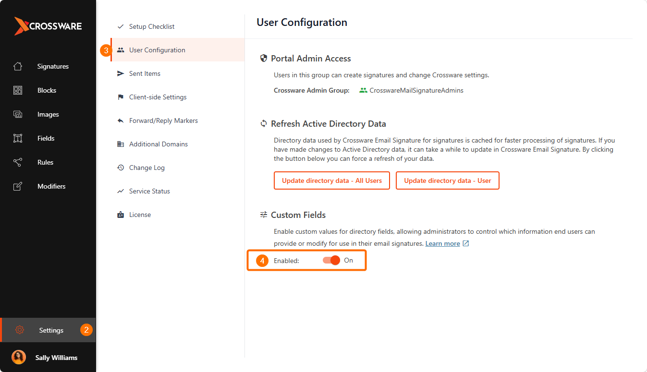This screenshot has width=647, height=372.
Task: Click the License badge icon
Action: pos(121,215)
